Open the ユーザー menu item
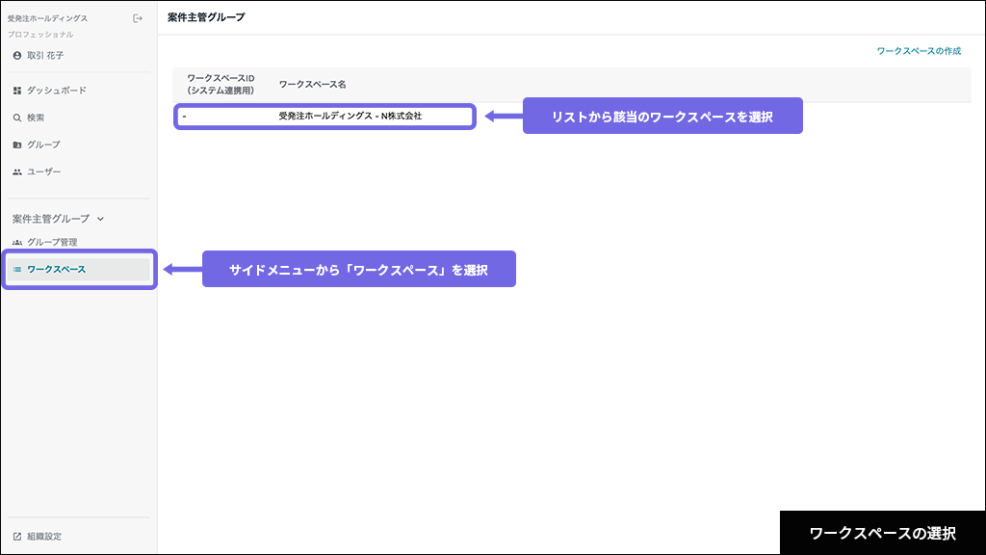Image resolution: width=986 pixels, height=555 pixels. [44, 172]
